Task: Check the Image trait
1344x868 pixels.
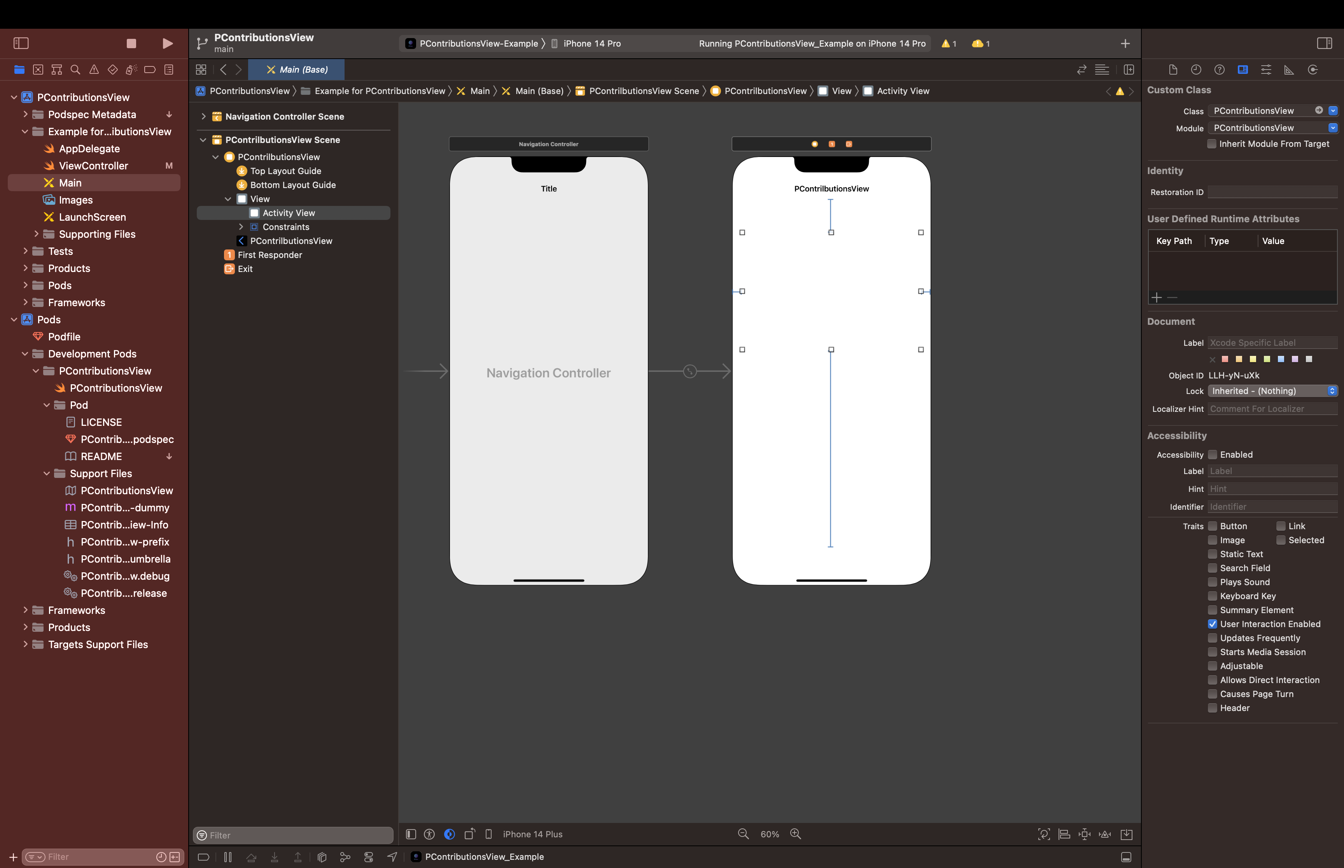Action: pyautogui.click(x=1213, y=540)
